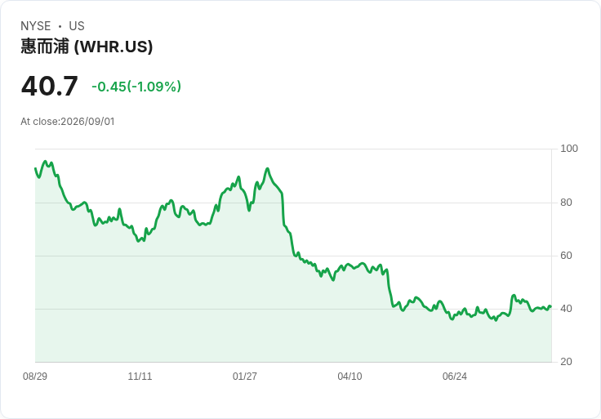Click the 20 y-axis price label

point(566,362)
